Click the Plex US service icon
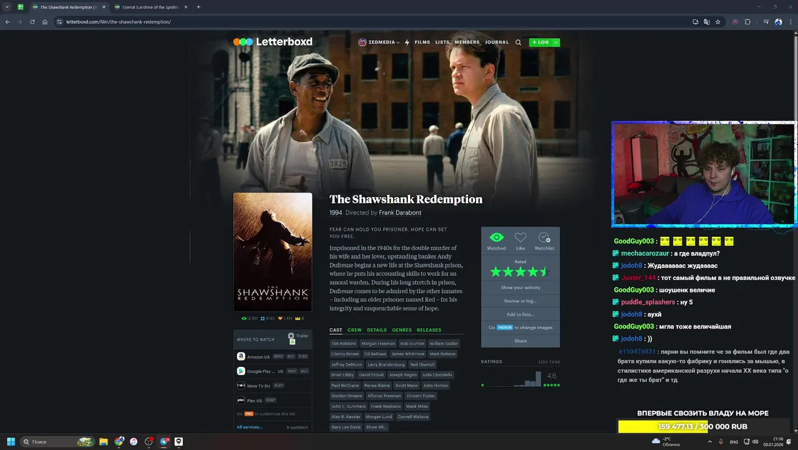This screenshot has width=798, height=450. [241, 400]
